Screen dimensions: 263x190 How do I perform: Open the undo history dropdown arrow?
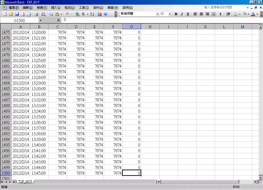click(x=71, y=14)
